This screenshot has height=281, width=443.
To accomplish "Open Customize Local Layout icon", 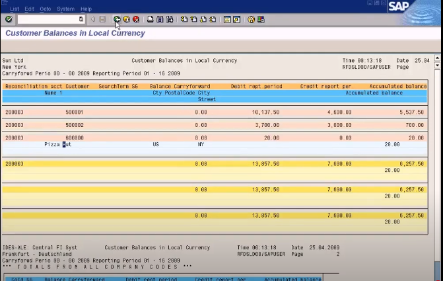I will pyautogui.click(x=261, y=19).
